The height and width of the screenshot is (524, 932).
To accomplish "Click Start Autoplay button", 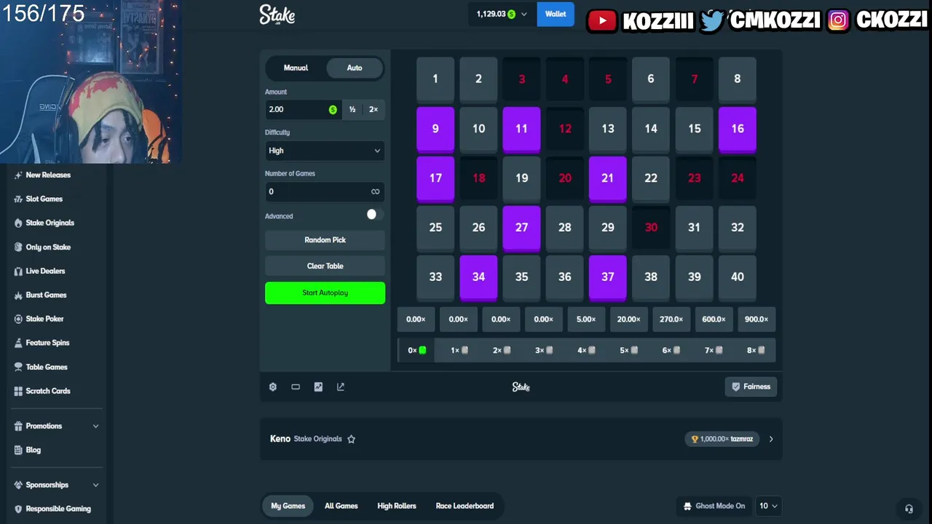I will point(325,293).
